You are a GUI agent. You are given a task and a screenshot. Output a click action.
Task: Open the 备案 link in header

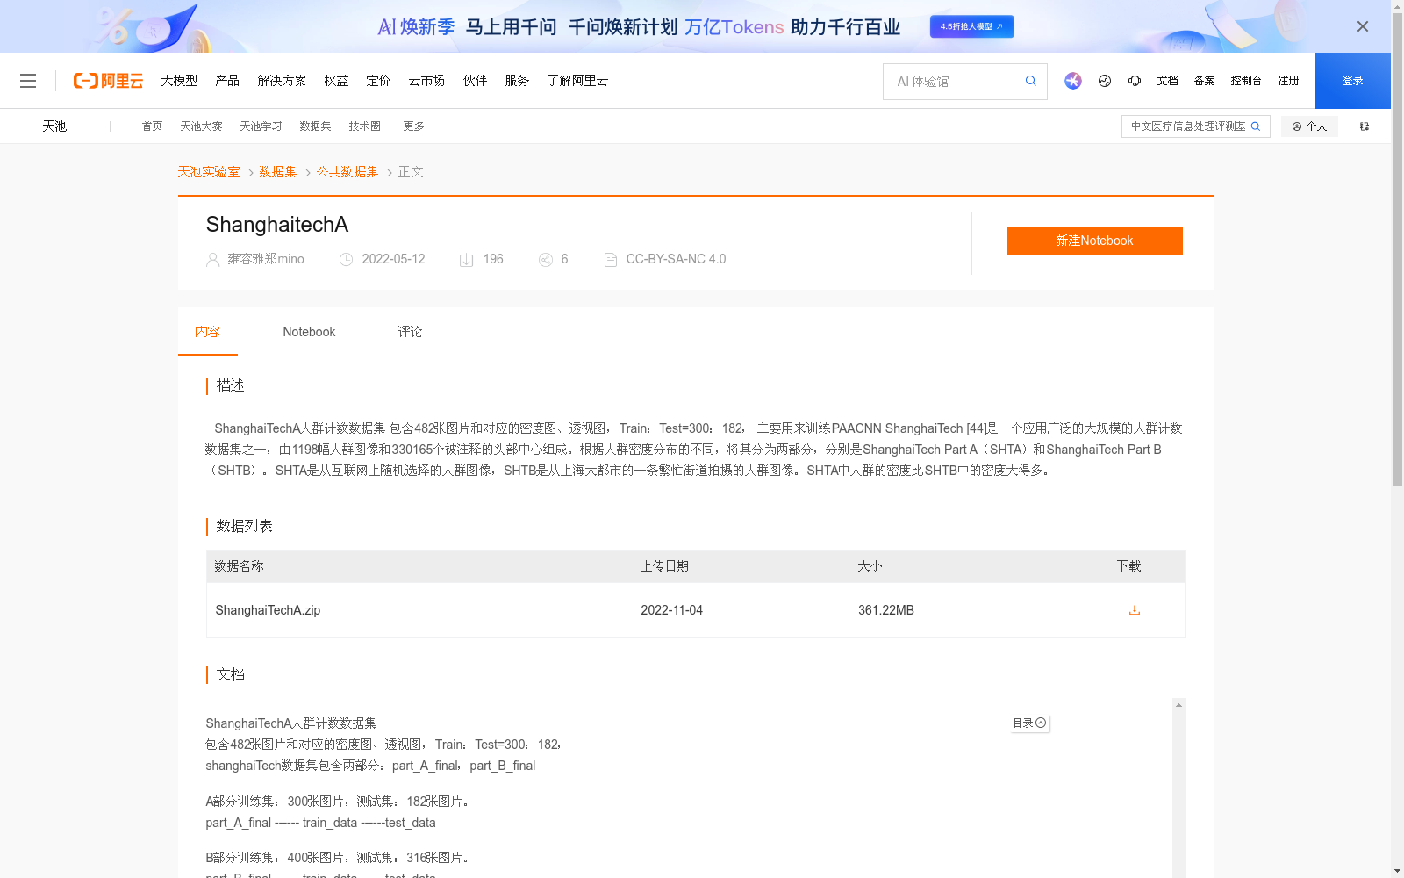pyautogui.click(x=1204, y=81)
